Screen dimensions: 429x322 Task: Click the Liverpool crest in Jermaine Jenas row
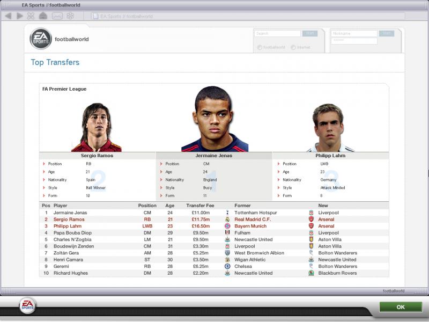click(x=311, y=213)
